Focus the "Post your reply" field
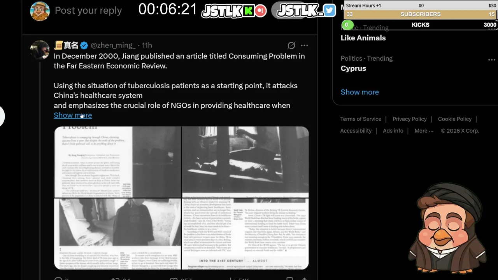498x280 pixels. click(88, 10)
